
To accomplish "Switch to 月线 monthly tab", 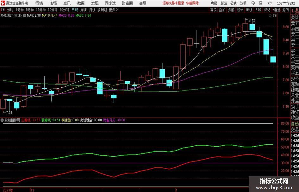I will 92,10.
